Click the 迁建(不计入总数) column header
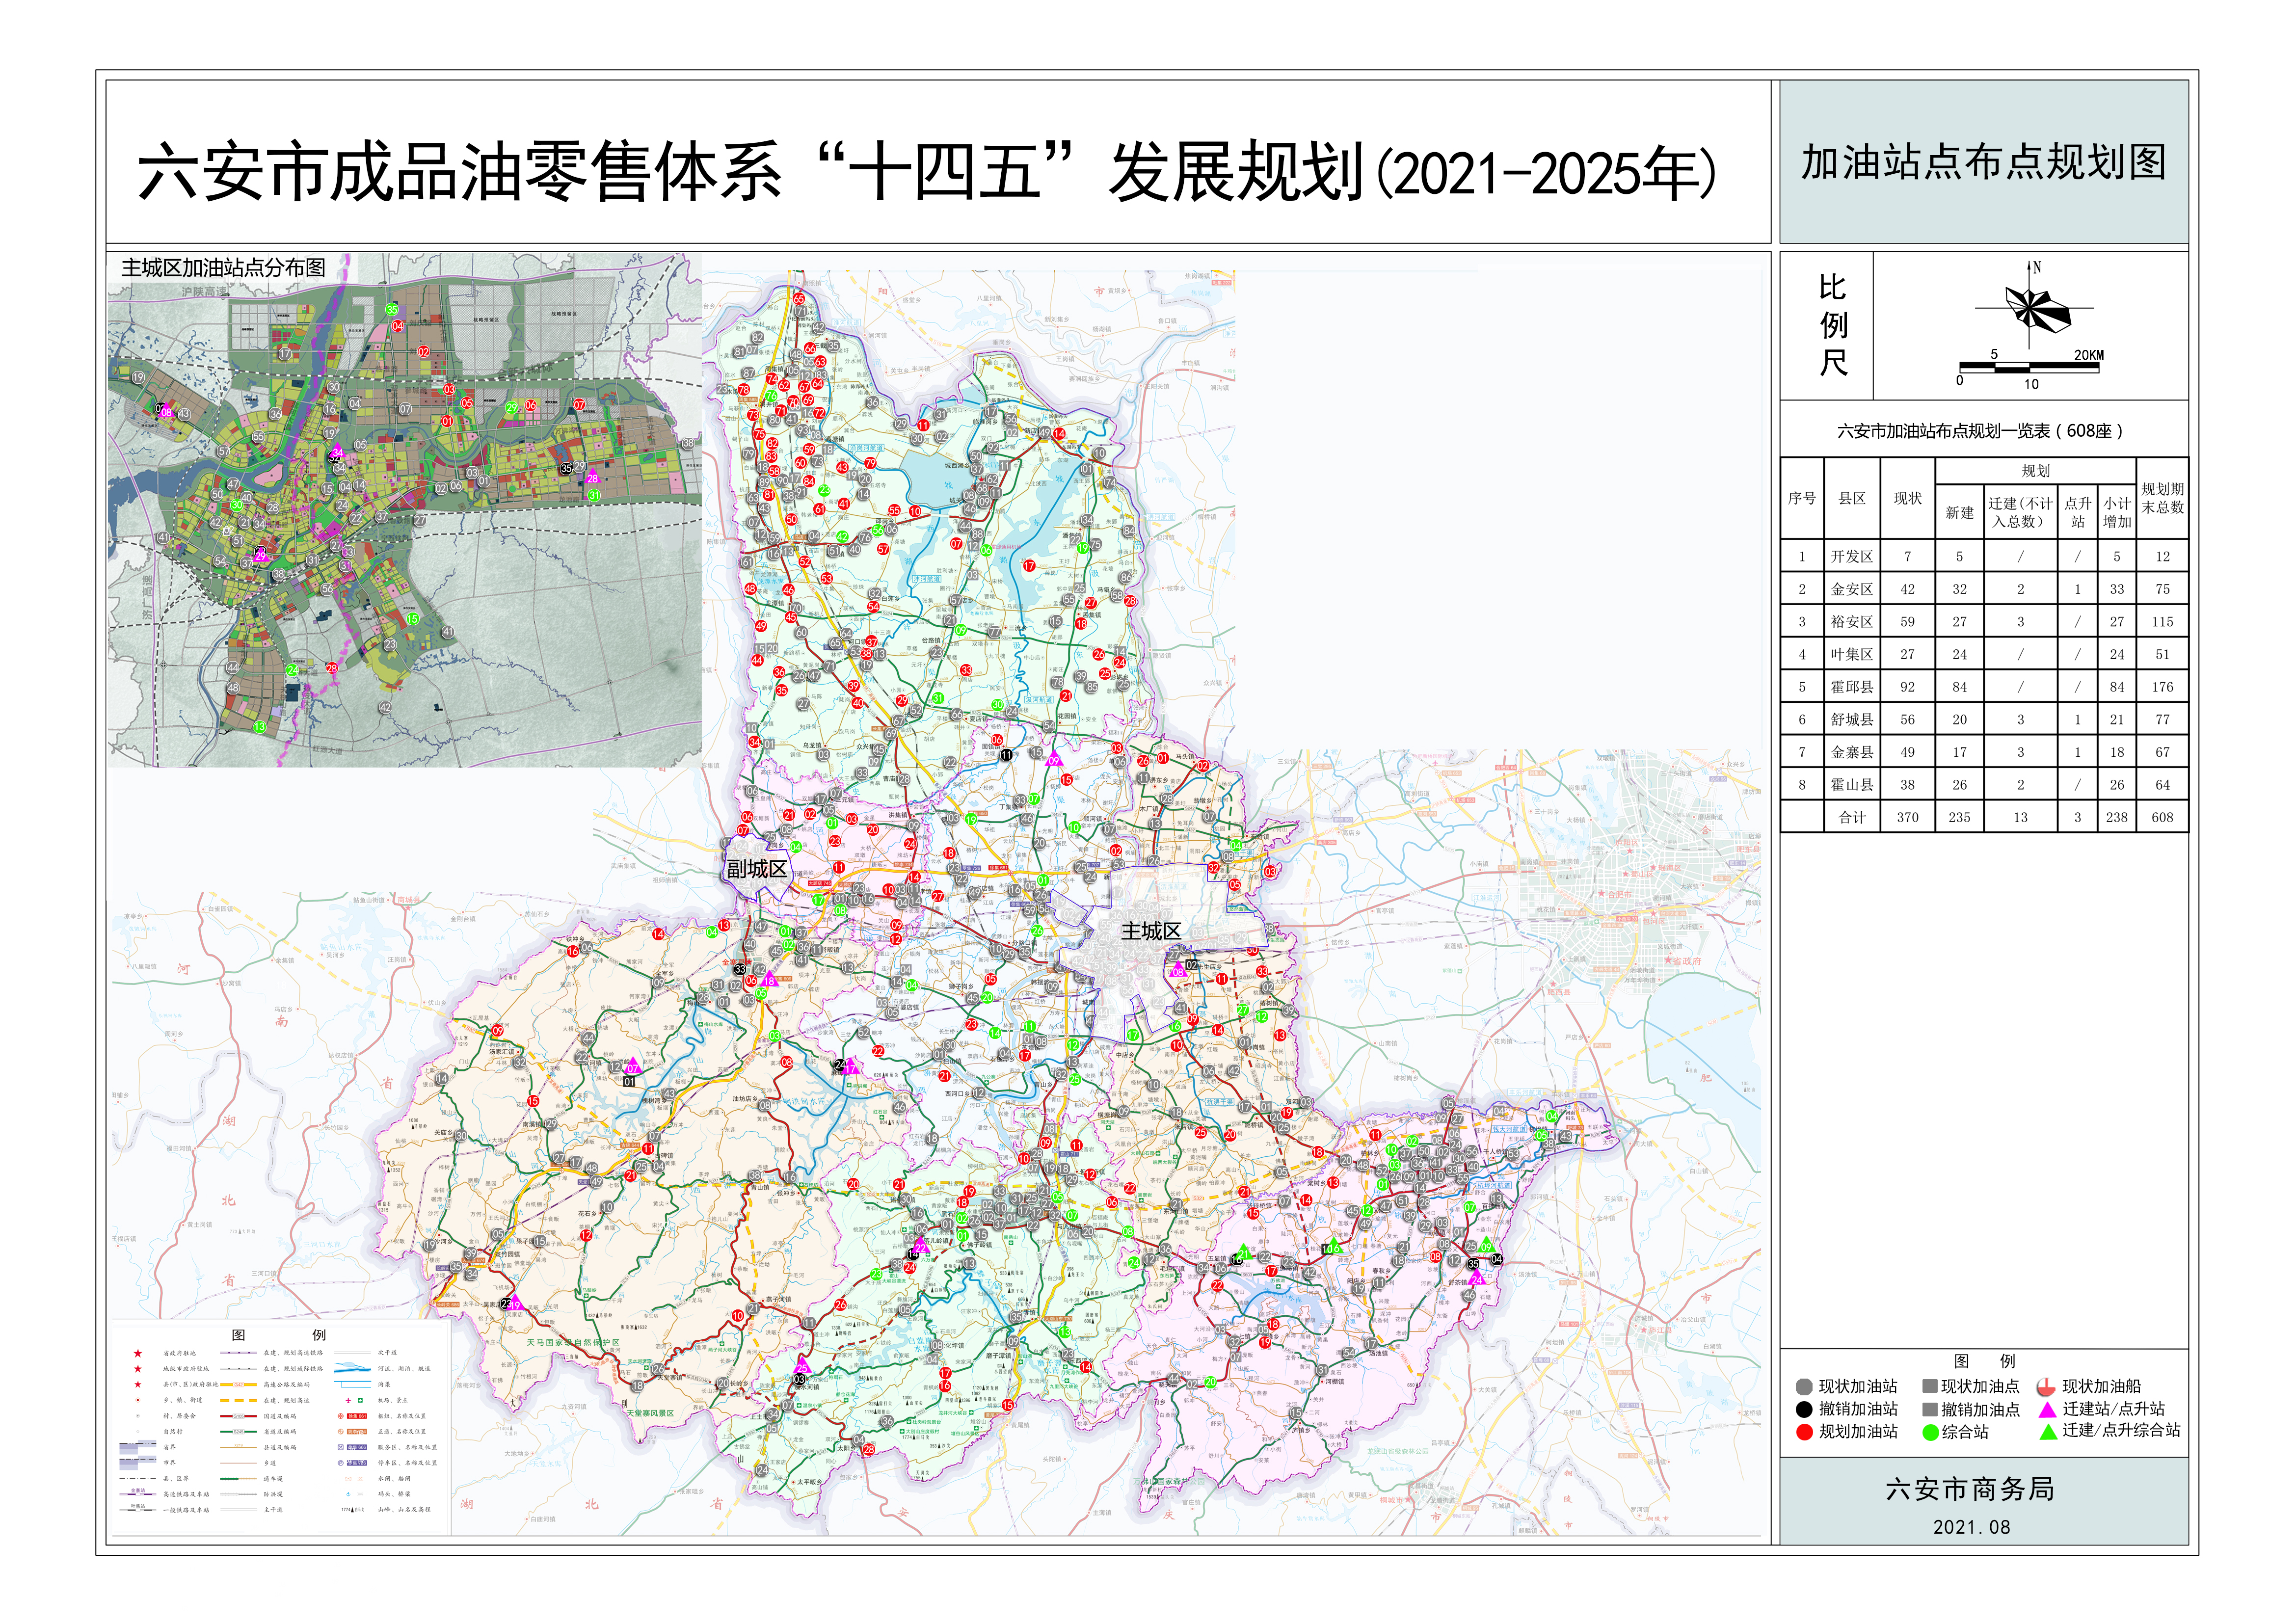 tap(2020, 512)
